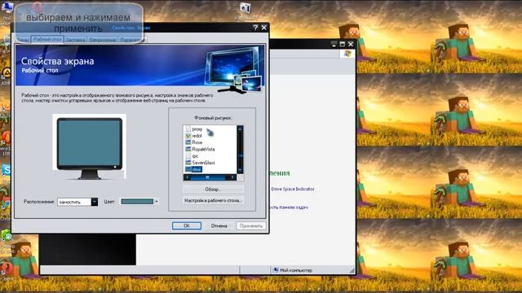Open the My Computer desktop icon at top left

(7, 7)
